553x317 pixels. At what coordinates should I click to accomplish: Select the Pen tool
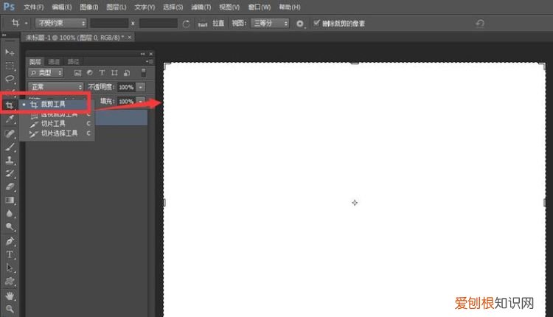(x=10, y=242)
